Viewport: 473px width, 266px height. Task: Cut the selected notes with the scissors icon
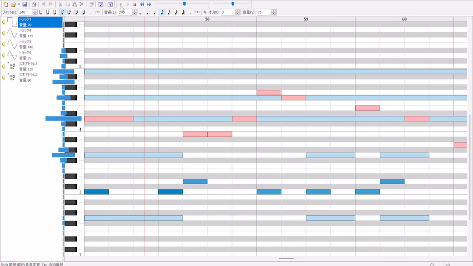click(60, 4)
